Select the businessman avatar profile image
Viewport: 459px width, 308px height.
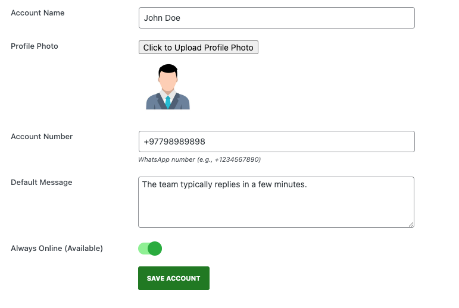[x=168, y=87]
